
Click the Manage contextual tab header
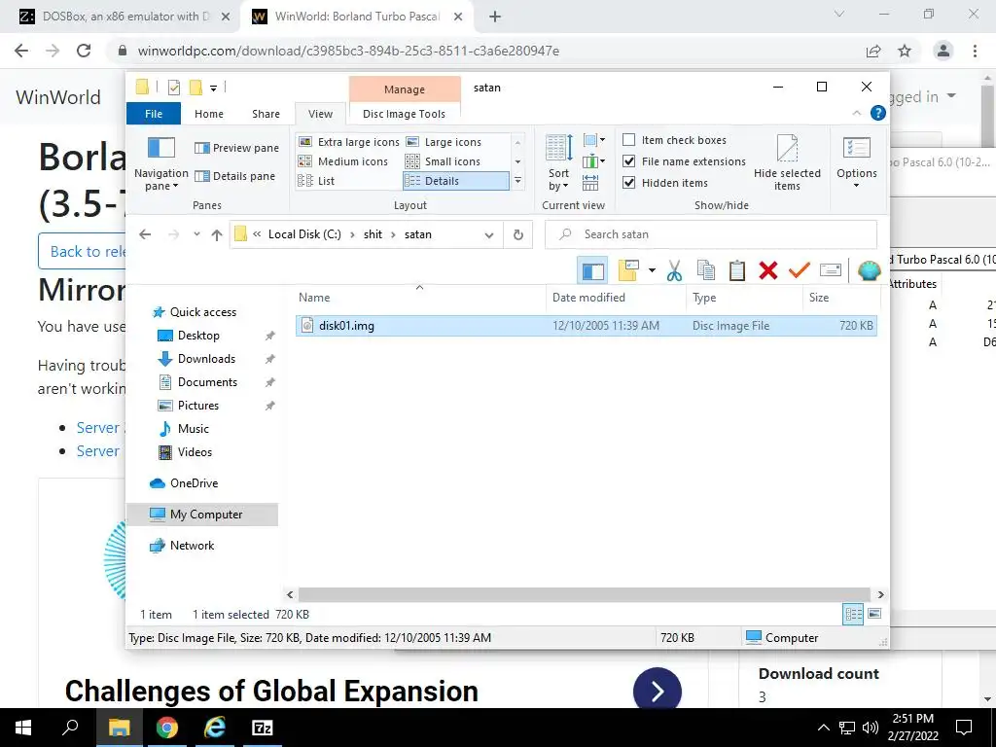pyautogui.click(x=405, y=89)
